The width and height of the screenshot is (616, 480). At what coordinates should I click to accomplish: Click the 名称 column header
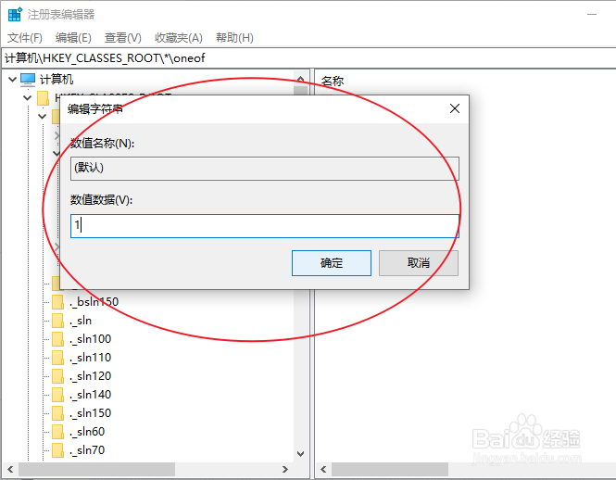[333, 82]
